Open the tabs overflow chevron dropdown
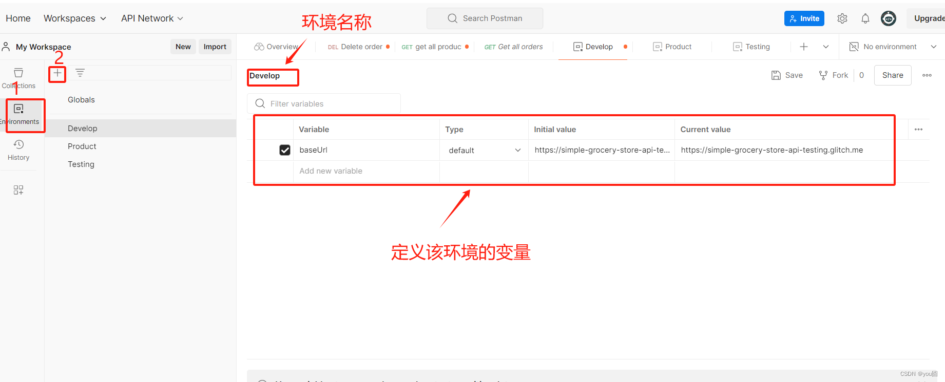Screen dimensions: 945x382 tap(826, 47)
